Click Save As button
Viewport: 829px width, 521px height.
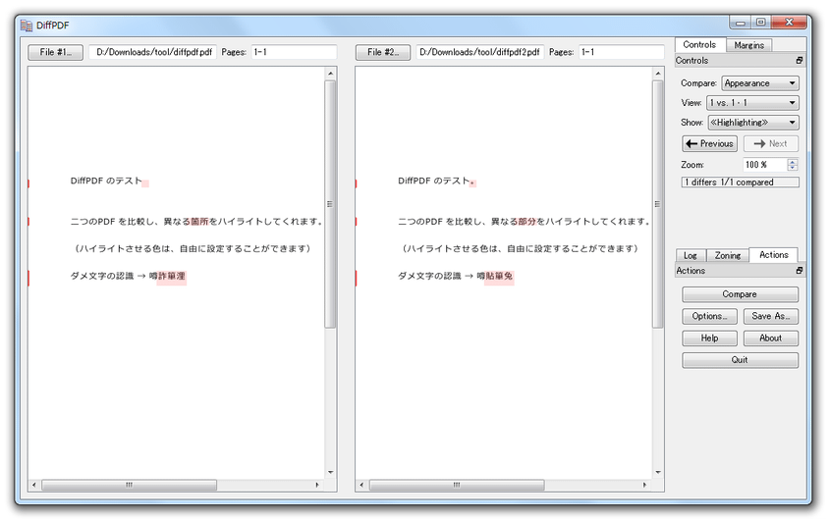(771, 316)
